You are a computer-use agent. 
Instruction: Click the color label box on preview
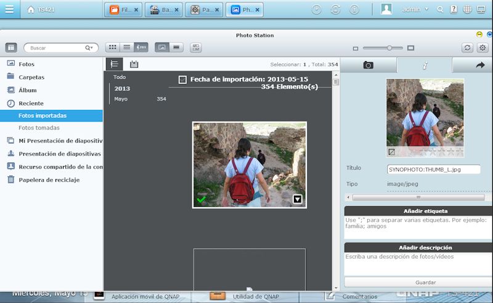click(x=392, y=152)
